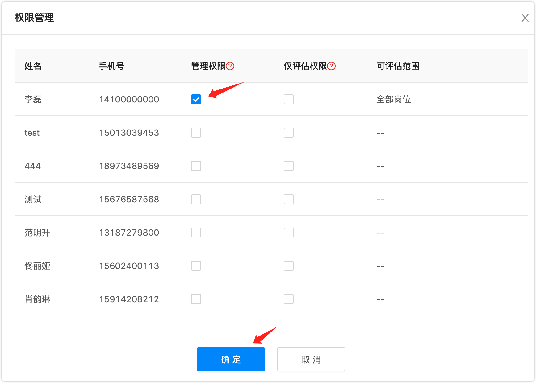Click the 仅评估权限 column header text

[x=305, y=66]
